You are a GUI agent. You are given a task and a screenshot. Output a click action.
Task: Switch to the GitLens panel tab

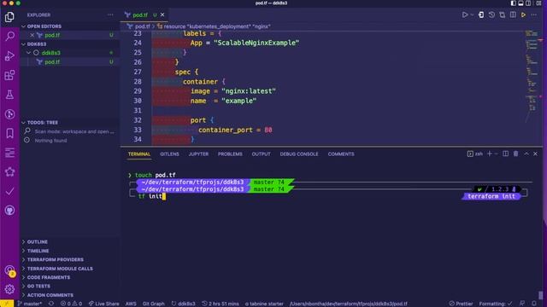coord(169,154)
